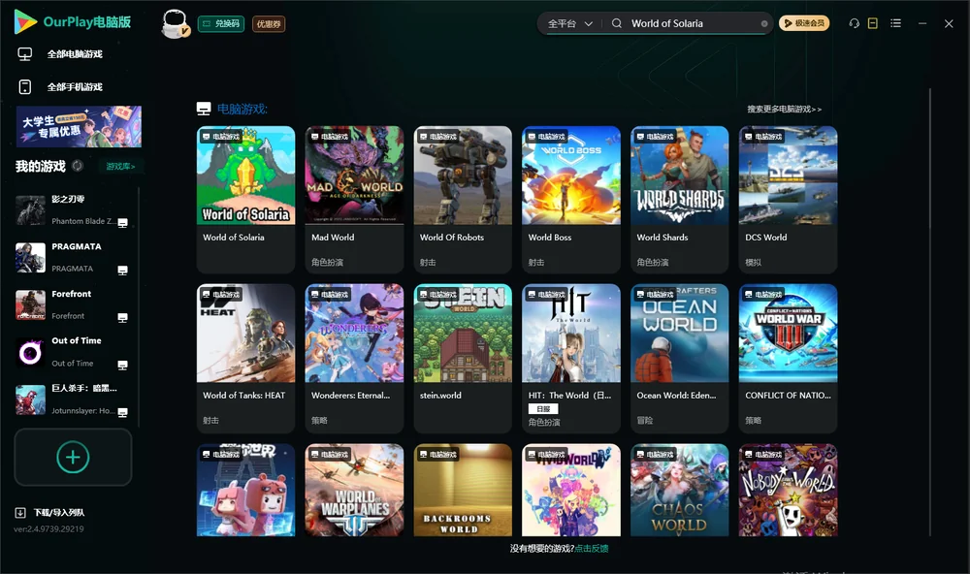Select Forefront in my games
This screenshot has width=970, height=574.
pos(72,304)
